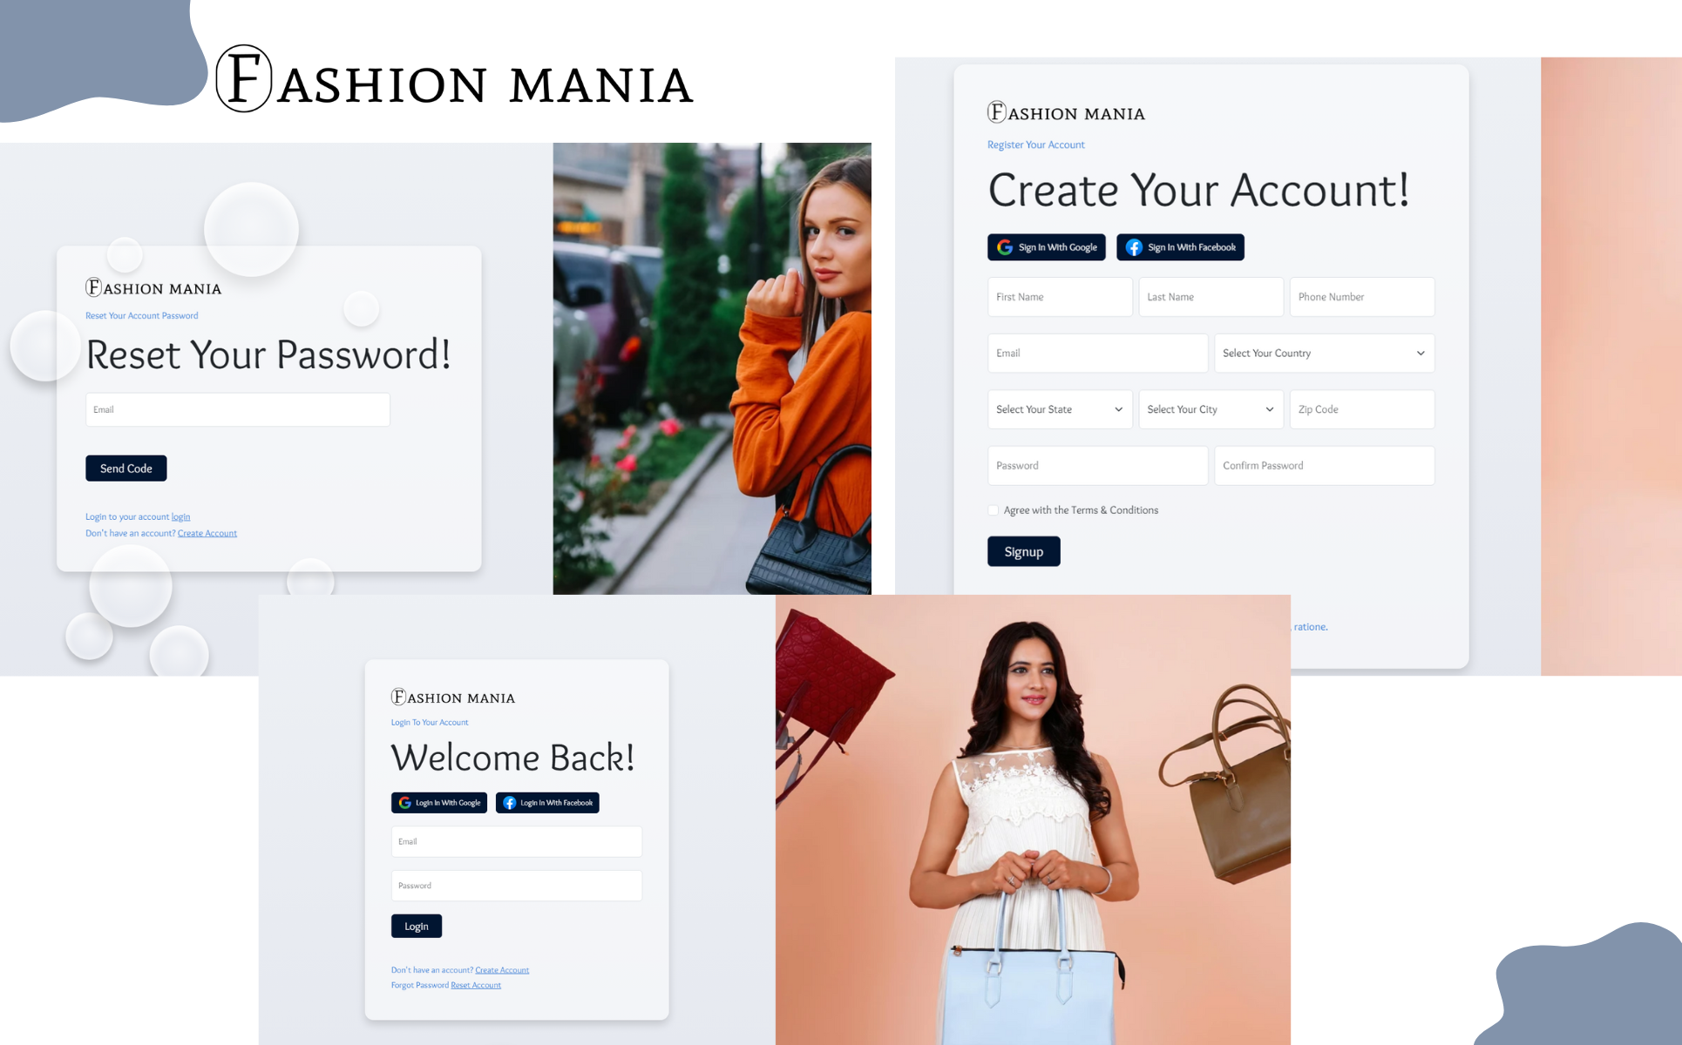Click Google icon on Sign In With Google

click(1005, 247)
